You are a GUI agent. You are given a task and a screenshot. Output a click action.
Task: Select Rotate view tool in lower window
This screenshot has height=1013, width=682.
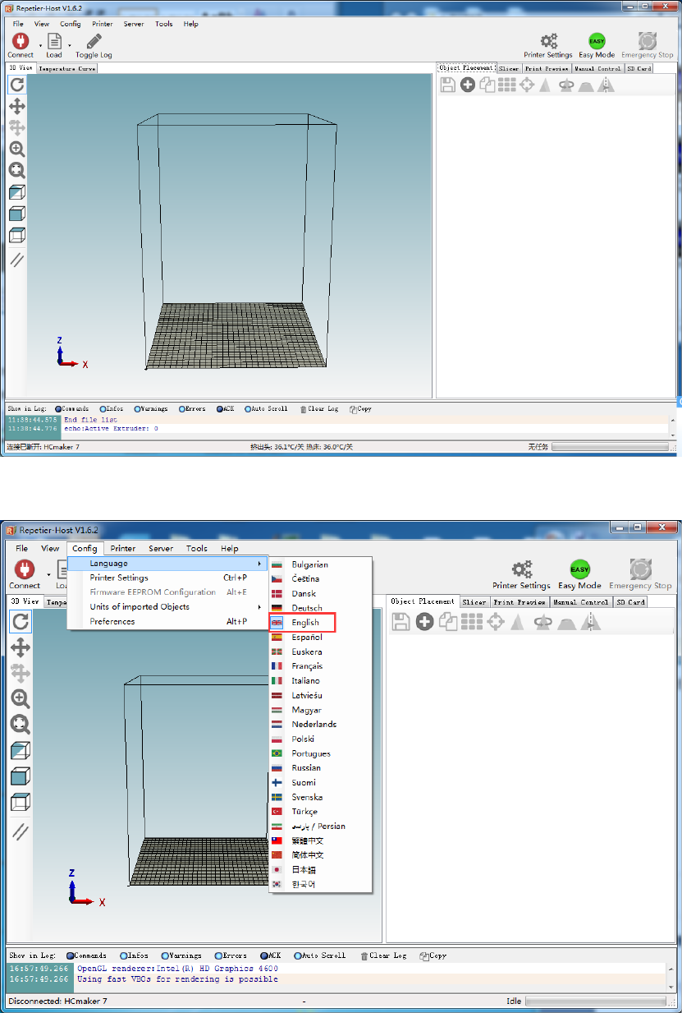tap(21, 622)
